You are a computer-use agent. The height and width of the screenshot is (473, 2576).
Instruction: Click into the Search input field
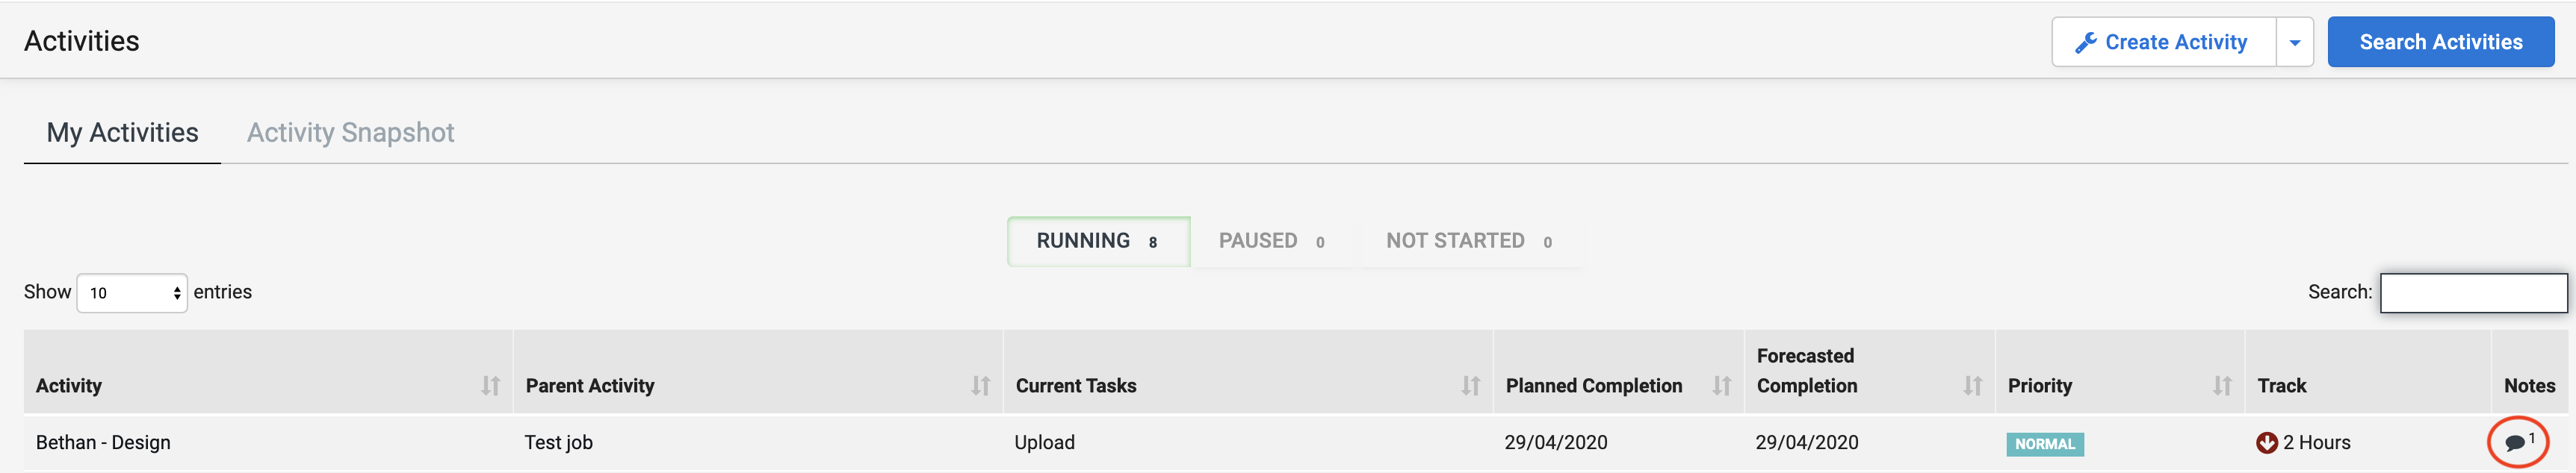2473,293
